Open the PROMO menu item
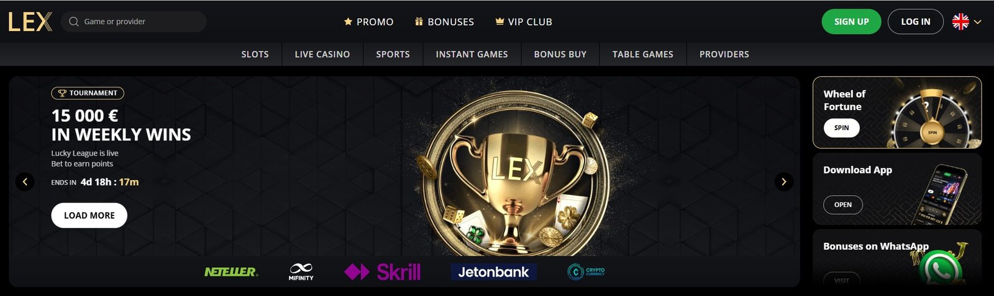Image resolution: width=994 pixels, height=296 pixels. 369,22
